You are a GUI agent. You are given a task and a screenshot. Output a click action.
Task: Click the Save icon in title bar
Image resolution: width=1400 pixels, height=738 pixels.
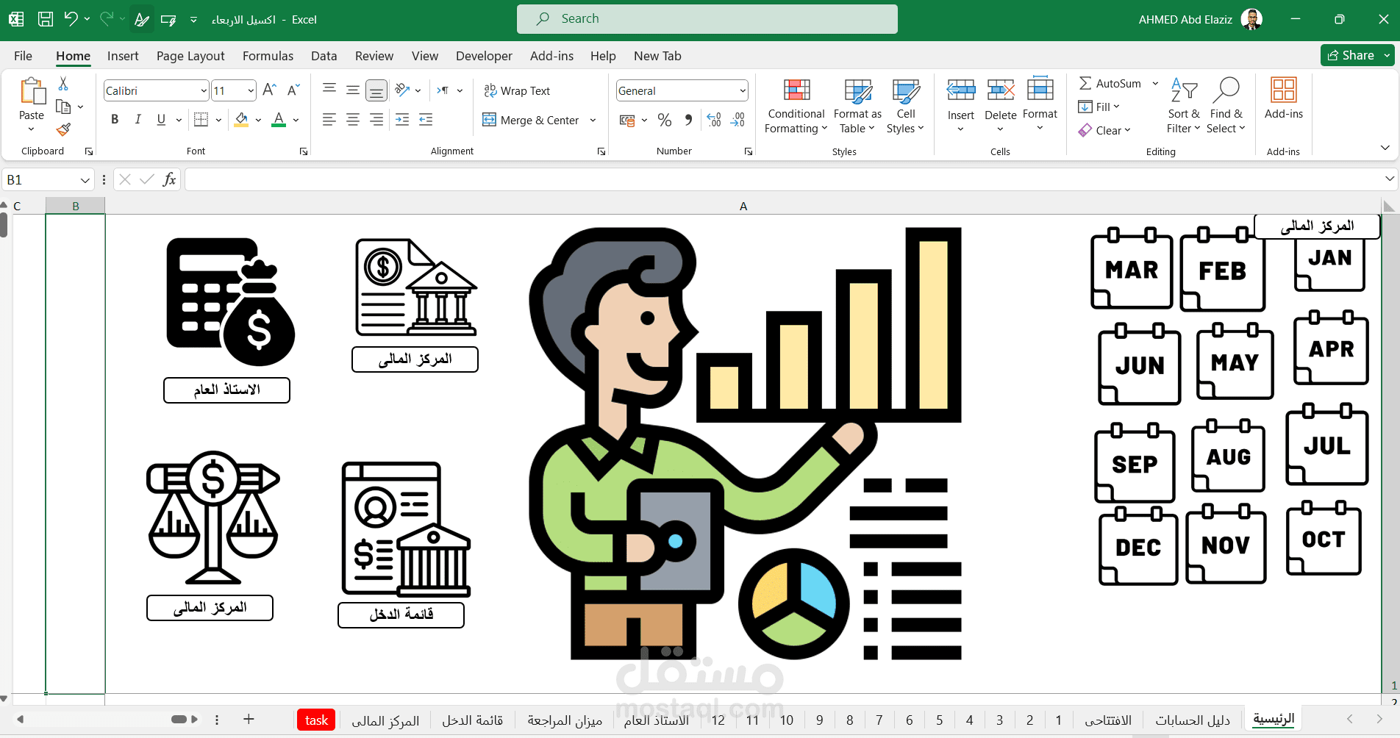(x=46, y=19)
